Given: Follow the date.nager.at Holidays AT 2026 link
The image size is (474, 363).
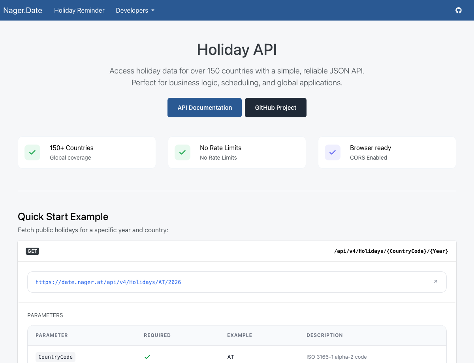Looking at the screenshot, I should [x=108, y=282].
